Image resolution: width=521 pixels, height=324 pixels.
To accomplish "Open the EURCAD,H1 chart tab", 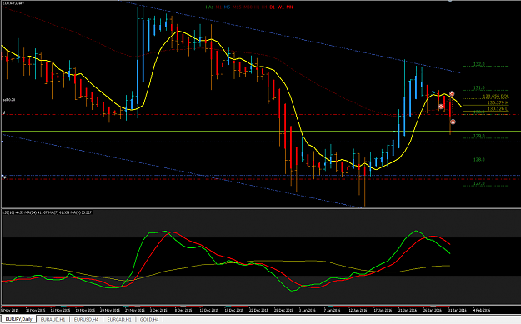I will click(119, 319).
